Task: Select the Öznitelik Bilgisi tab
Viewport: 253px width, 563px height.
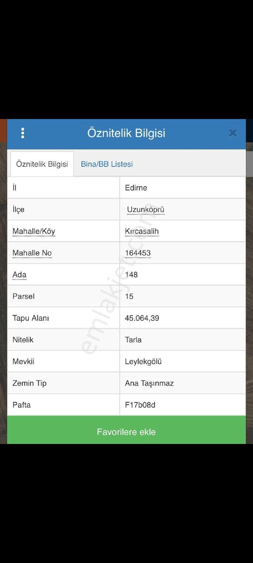Action: click(42, 164)
